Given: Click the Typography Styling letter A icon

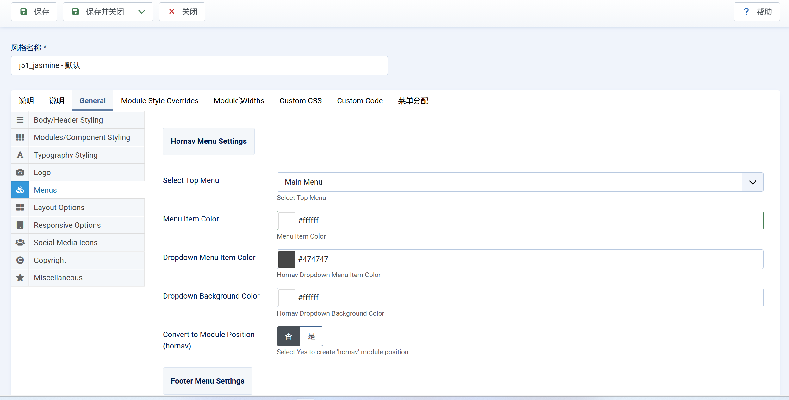Looking at the screenshot, I should [20, 155].
